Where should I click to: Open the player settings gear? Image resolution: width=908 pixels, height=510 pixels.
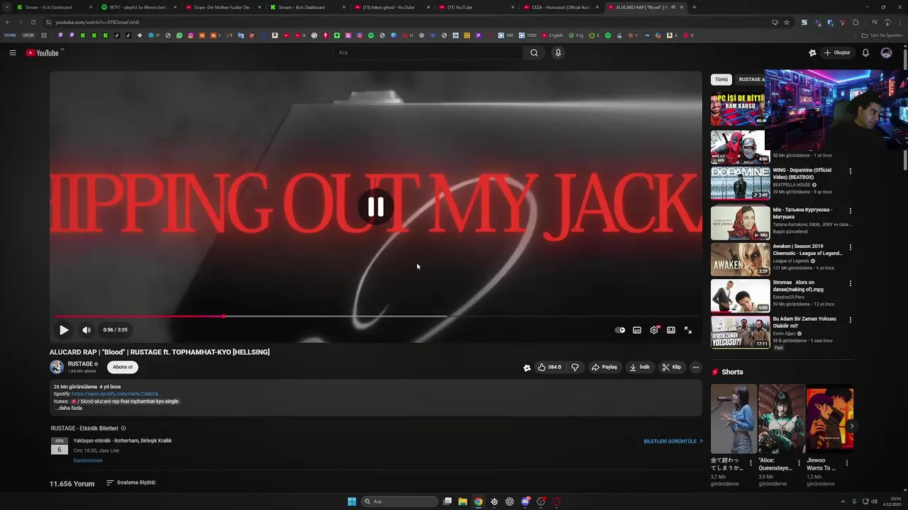[x=654, y=330]
